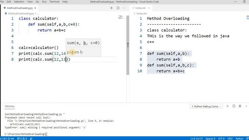The width and height of the screenshot is (249, 140).
Task: Click UTF-8 encoding status
Action: click(221, 138)
